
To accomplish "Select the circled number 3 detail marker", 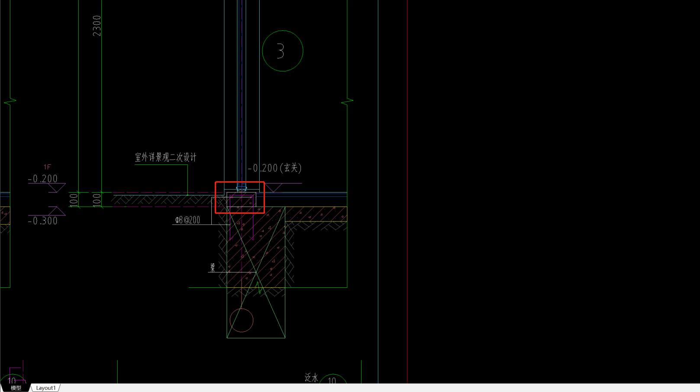I will click(283, 51).
